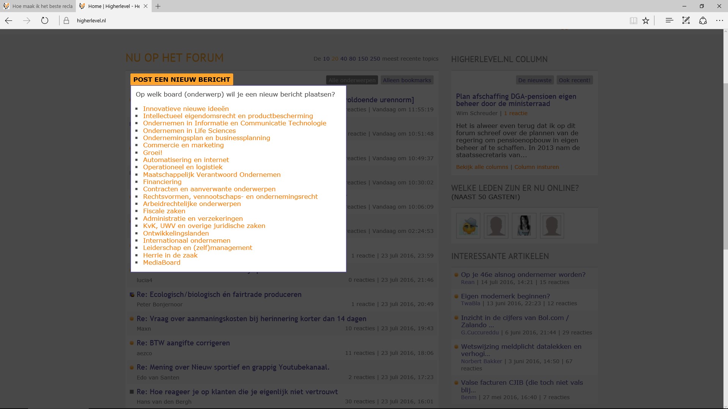Open reading view icon in address bar
This screenshot has width=728, height=409.
point(633,20)
